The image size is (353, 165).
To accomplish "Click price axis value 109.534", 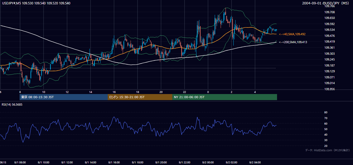I will [x=330, y=30].
